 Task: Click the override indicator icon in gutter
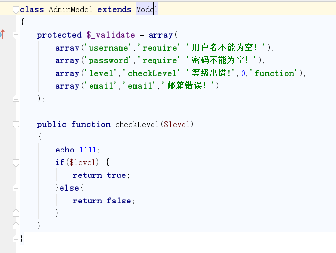[x=2, y=34]
